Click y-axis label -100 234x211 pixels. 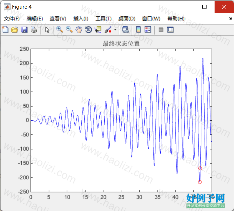click(x=23, y=149)
